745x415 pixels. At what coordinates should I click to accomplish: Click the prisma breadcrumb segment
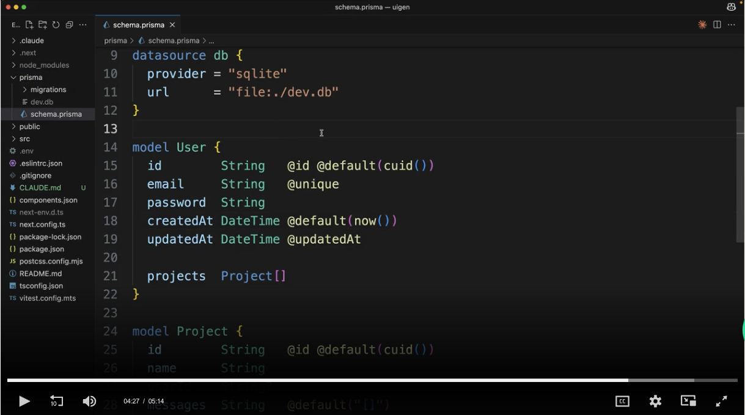[x=116, y=40]
